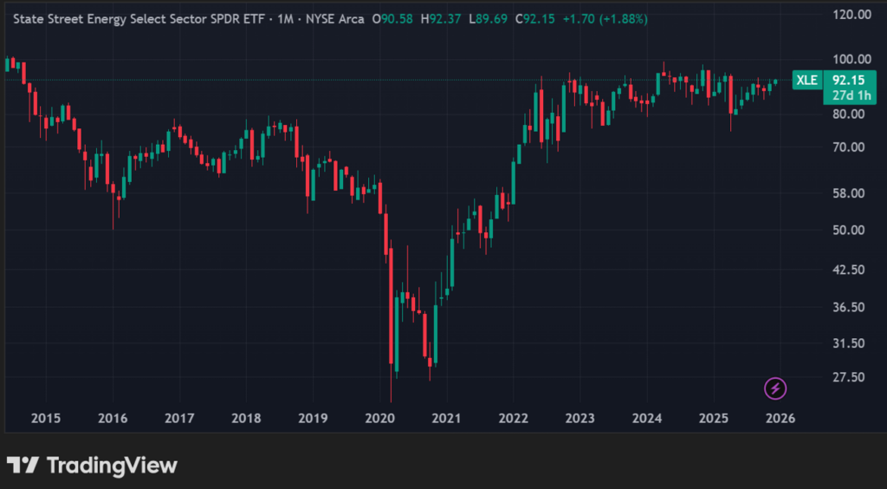Click the 2026 time axis label

click(780, 419)
